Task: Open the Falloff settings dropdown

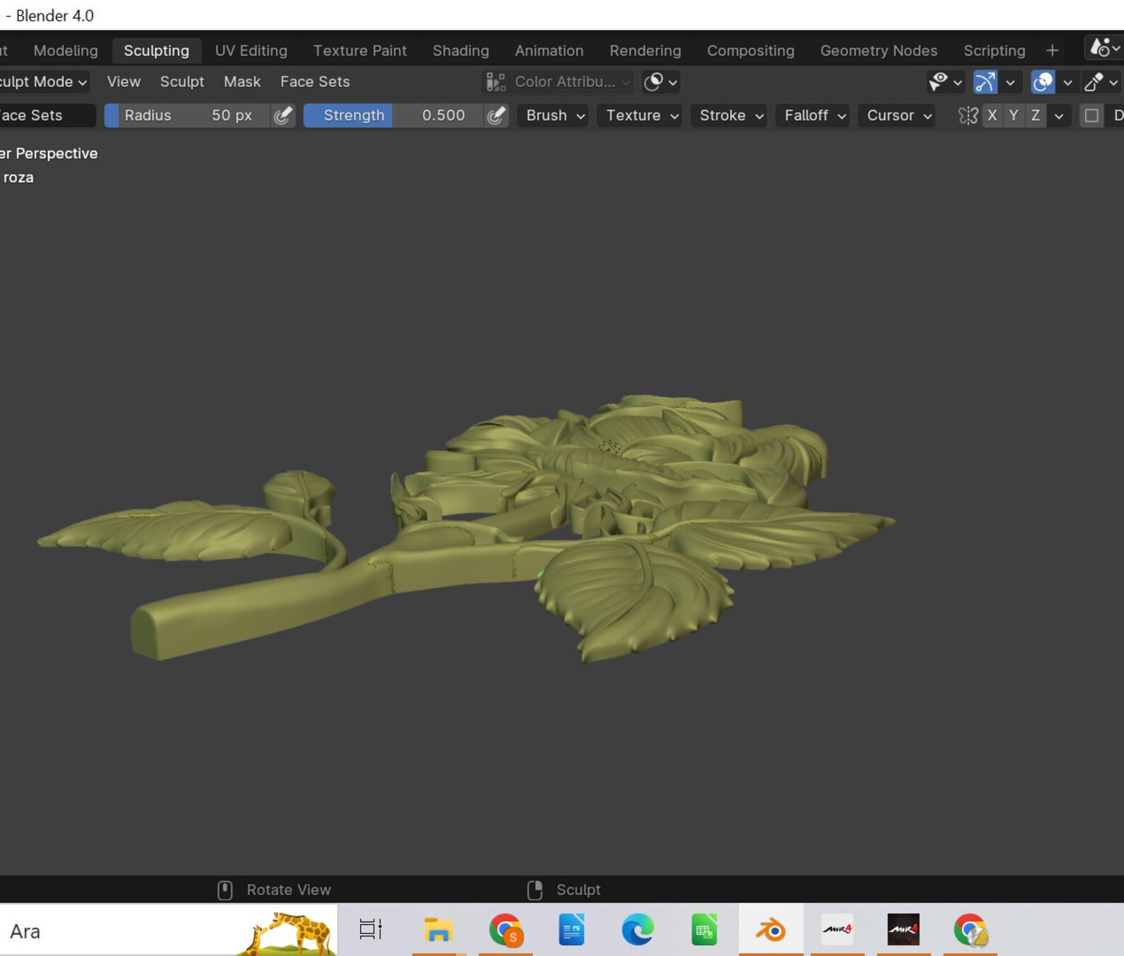Action: coord(812,115)
